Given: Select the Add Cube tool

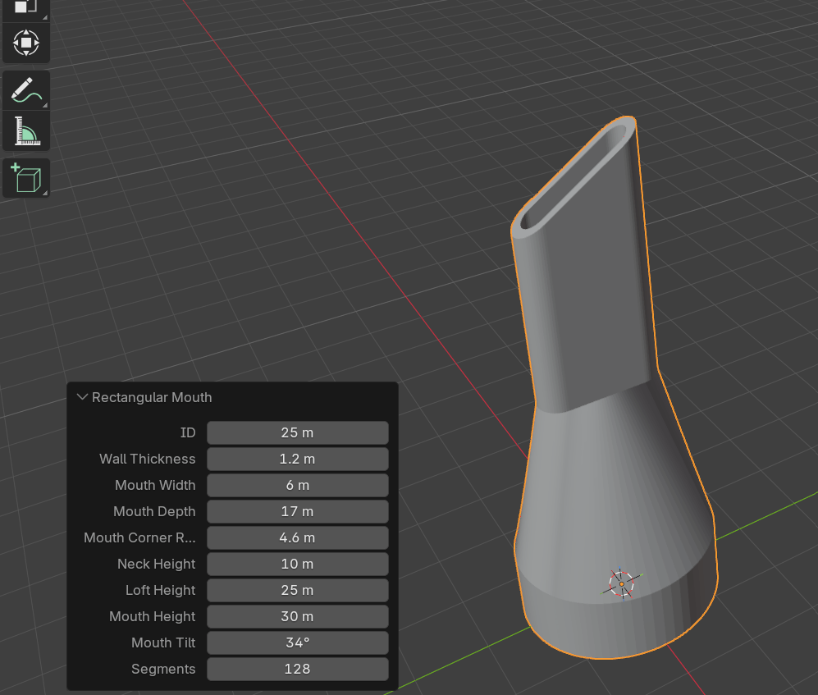Looking at the screenshot, I should tap(26, 178).
